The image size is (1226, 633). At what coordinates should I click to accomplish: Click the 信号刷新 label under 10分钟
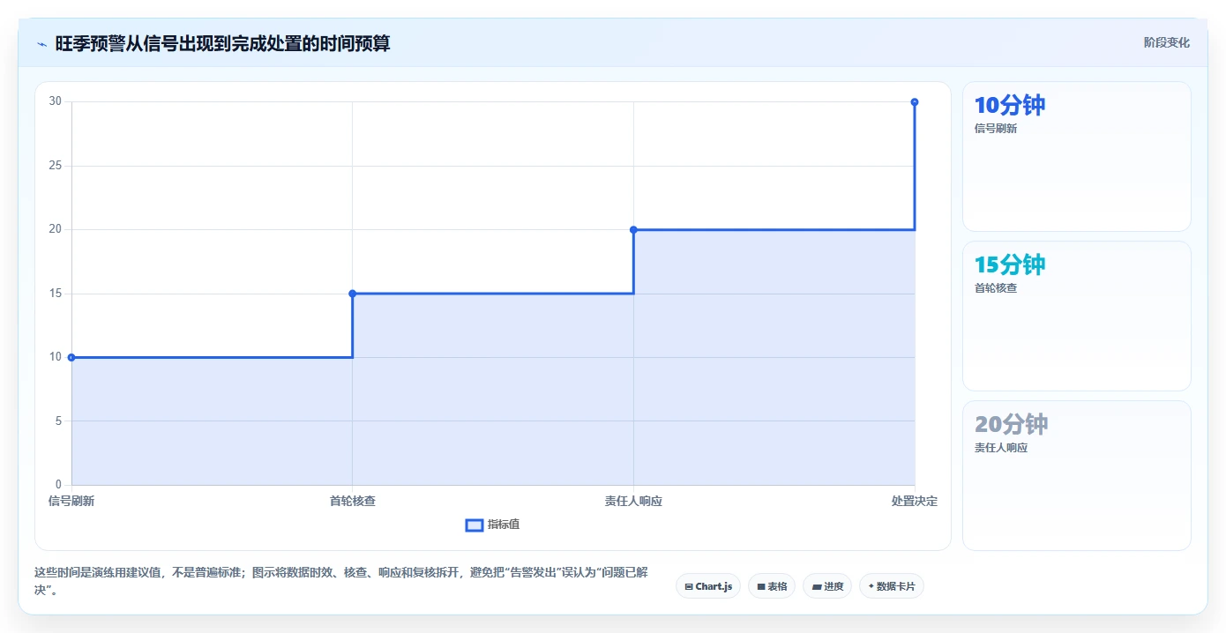click(x=996, y=129)
